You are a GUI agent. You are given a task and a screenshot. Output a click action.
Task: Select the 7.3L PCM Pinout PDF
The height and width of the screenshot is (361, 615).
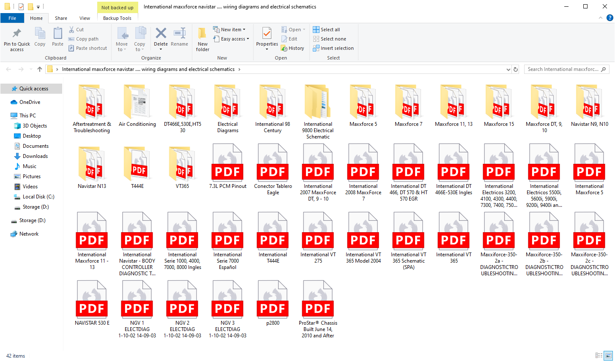(228, 166)
